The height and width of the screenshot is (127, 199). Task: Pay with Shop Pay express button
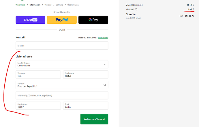coord(30,20)
